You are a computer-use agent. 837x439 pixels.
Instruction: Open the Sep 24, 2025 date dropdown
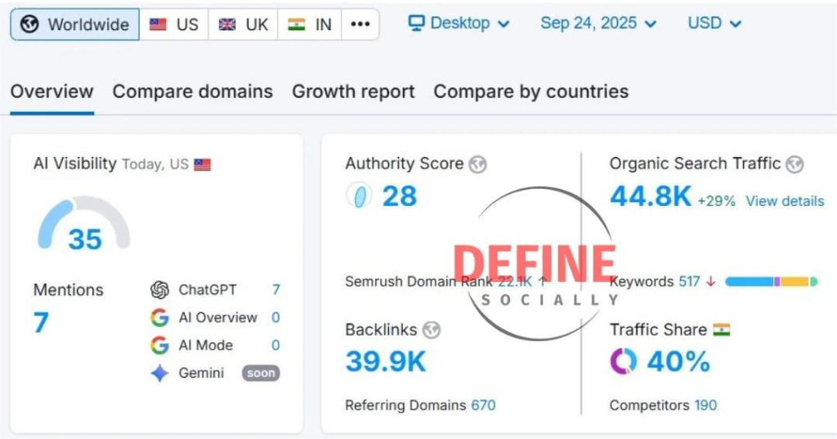click(598, 24)
